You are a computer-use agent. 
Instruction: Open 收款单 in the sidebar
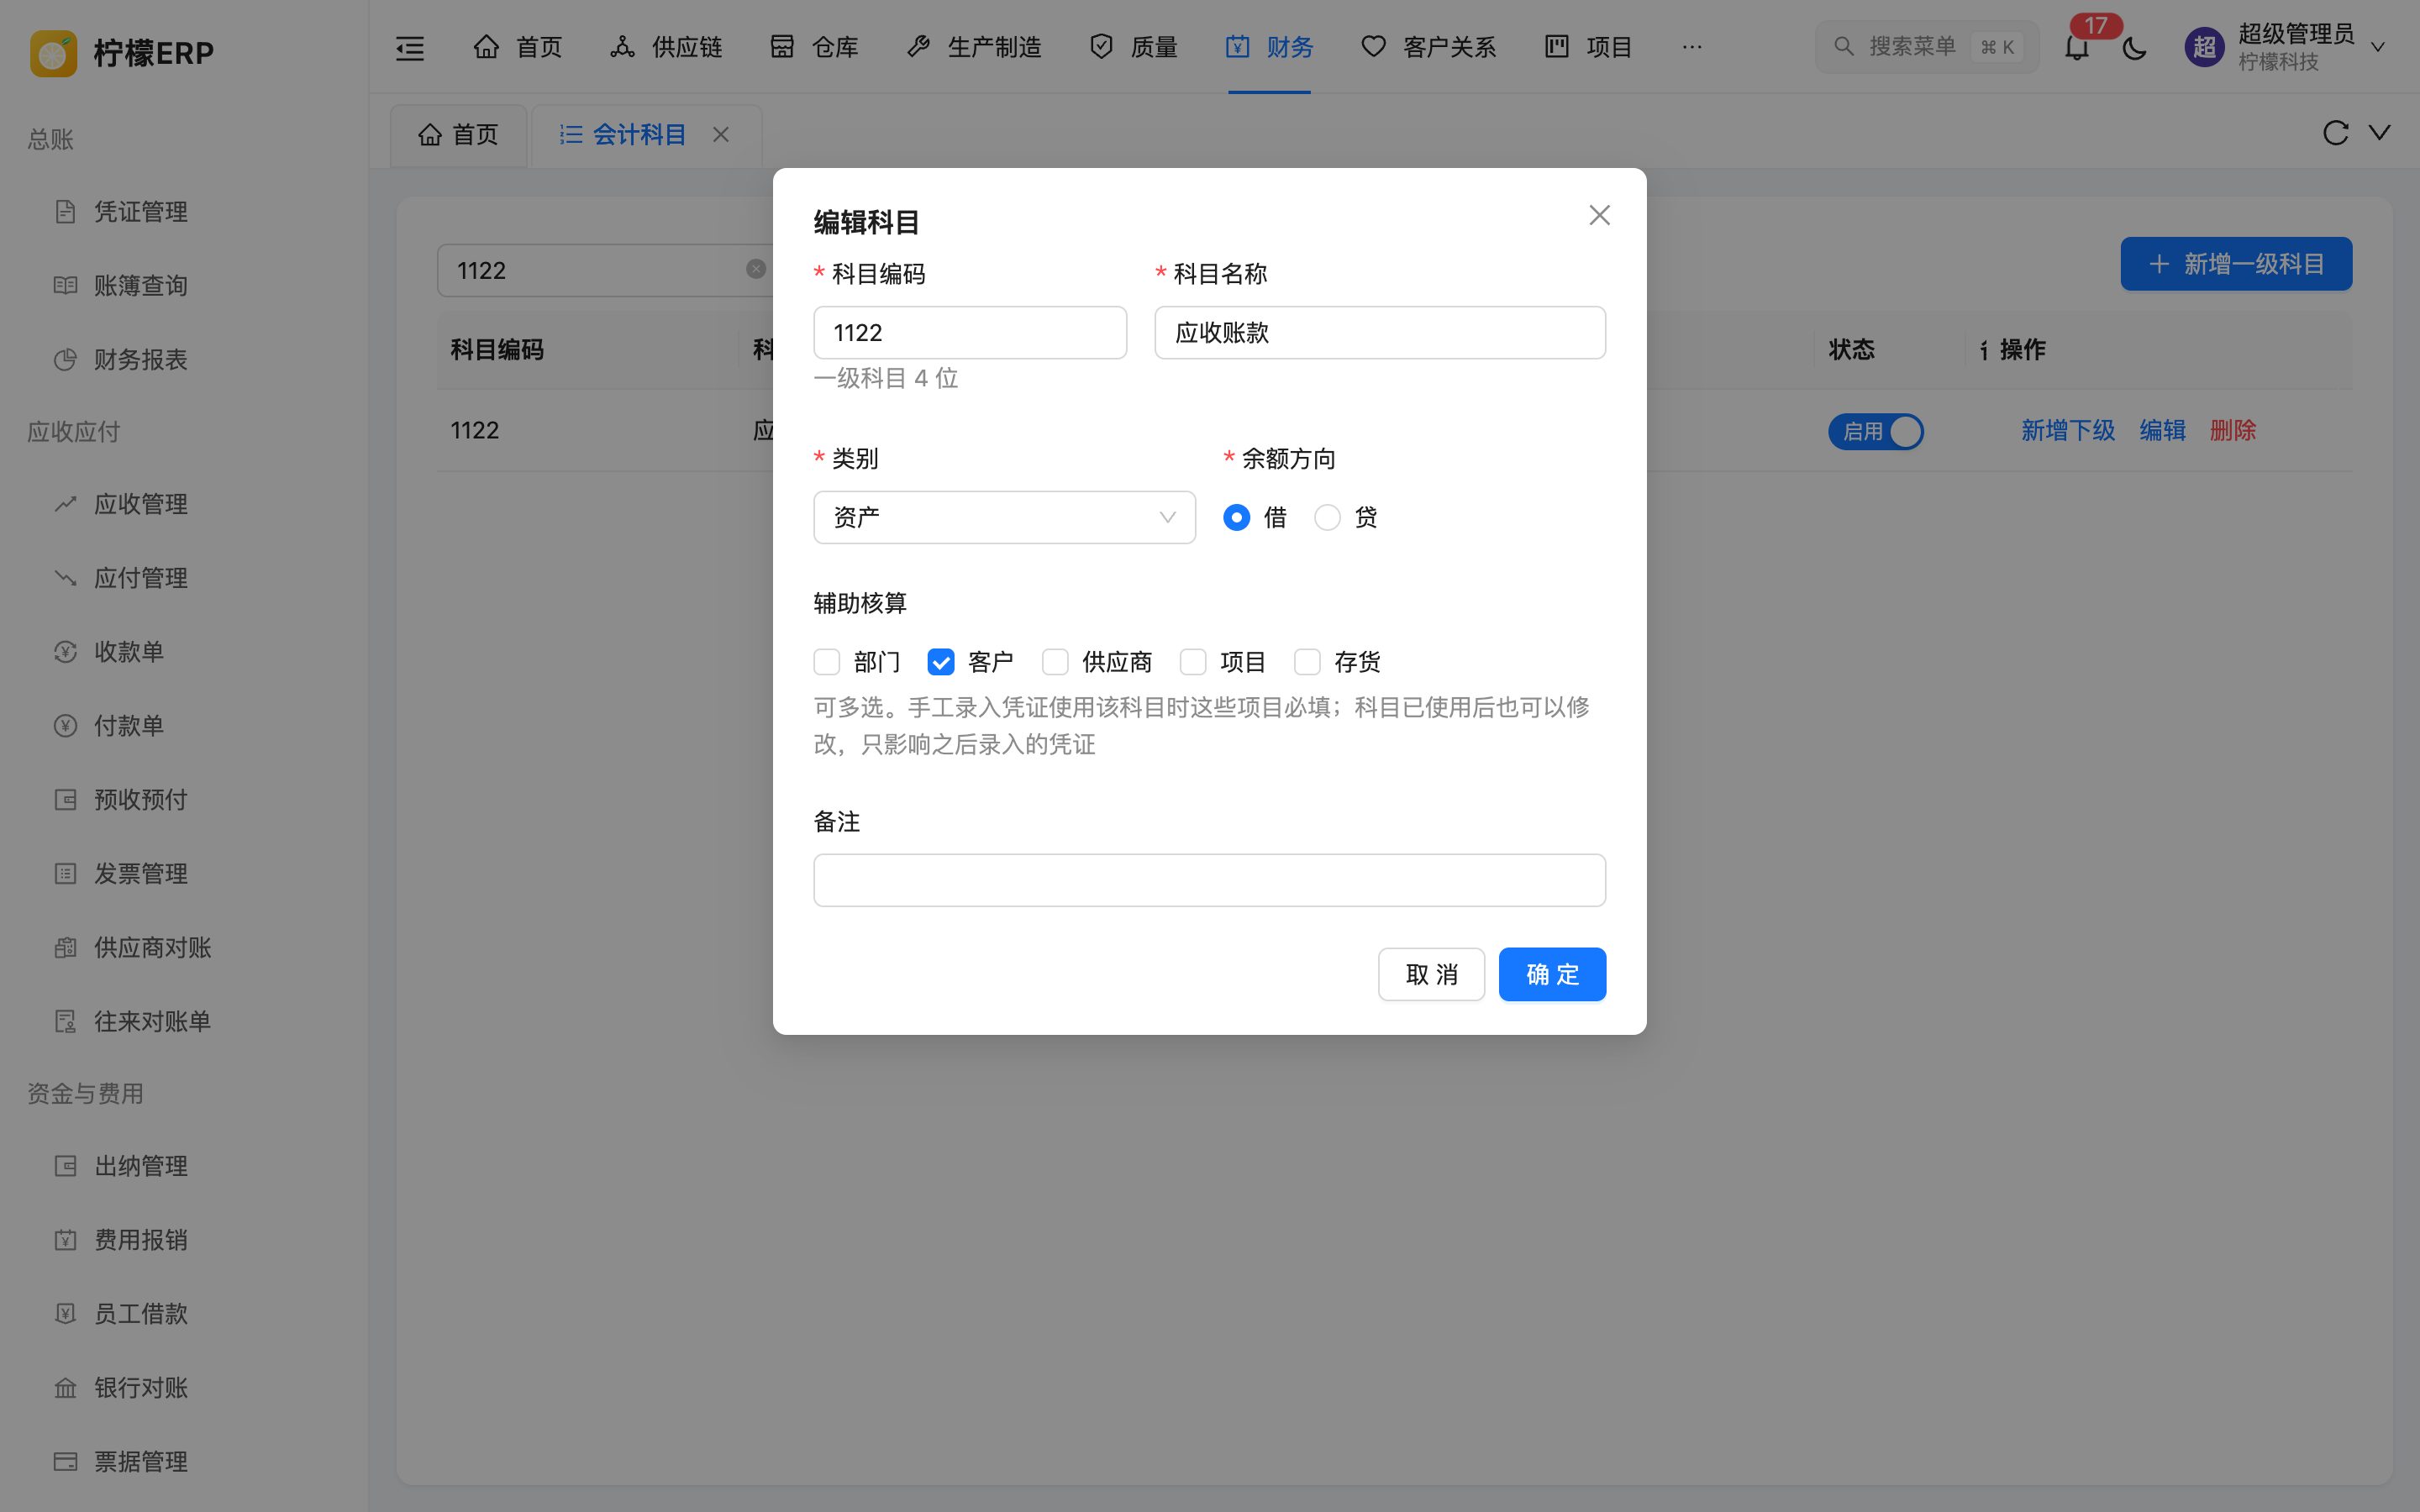pyautogui.click(x=129, y=652)
